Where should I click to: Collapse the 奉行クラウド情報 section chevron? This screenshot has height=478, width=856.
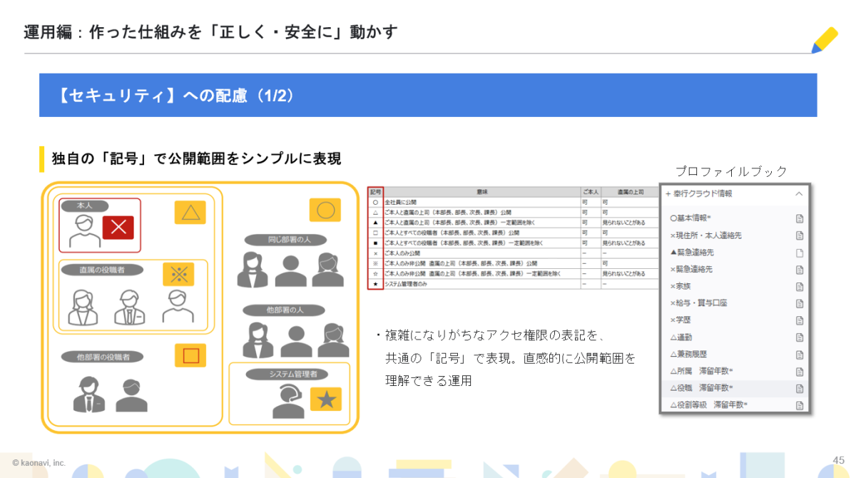[799, 193]
